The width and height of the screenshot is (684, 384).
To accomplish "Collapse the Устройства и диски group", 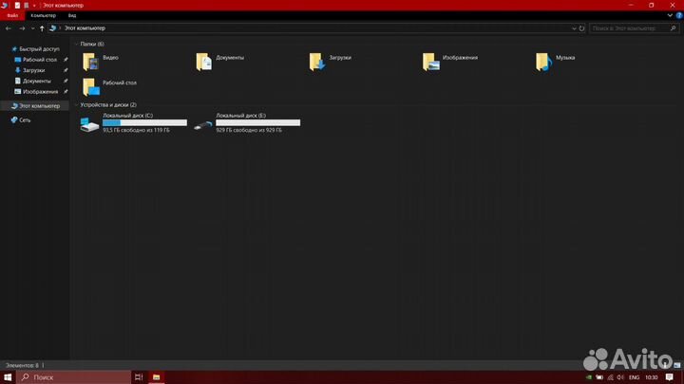I will 76,104.
